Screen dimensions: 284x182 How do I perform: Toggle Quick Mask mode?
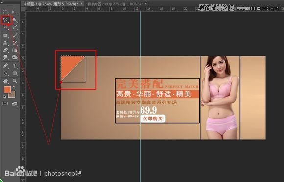coord(5,104)
